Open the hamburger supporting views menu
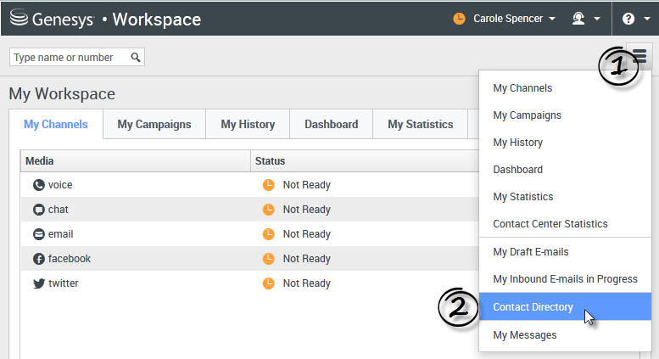The image size is (659, 359). [639, 57]
